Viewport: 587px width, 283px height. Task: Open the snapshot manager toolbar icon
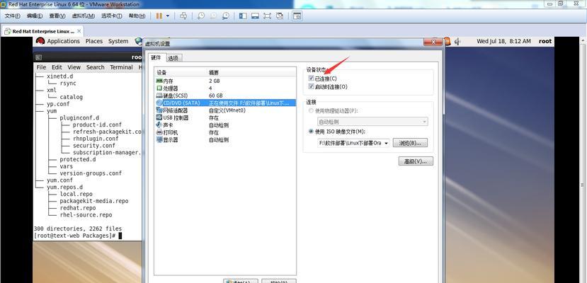pyautogui.click(x=226, y=16)
